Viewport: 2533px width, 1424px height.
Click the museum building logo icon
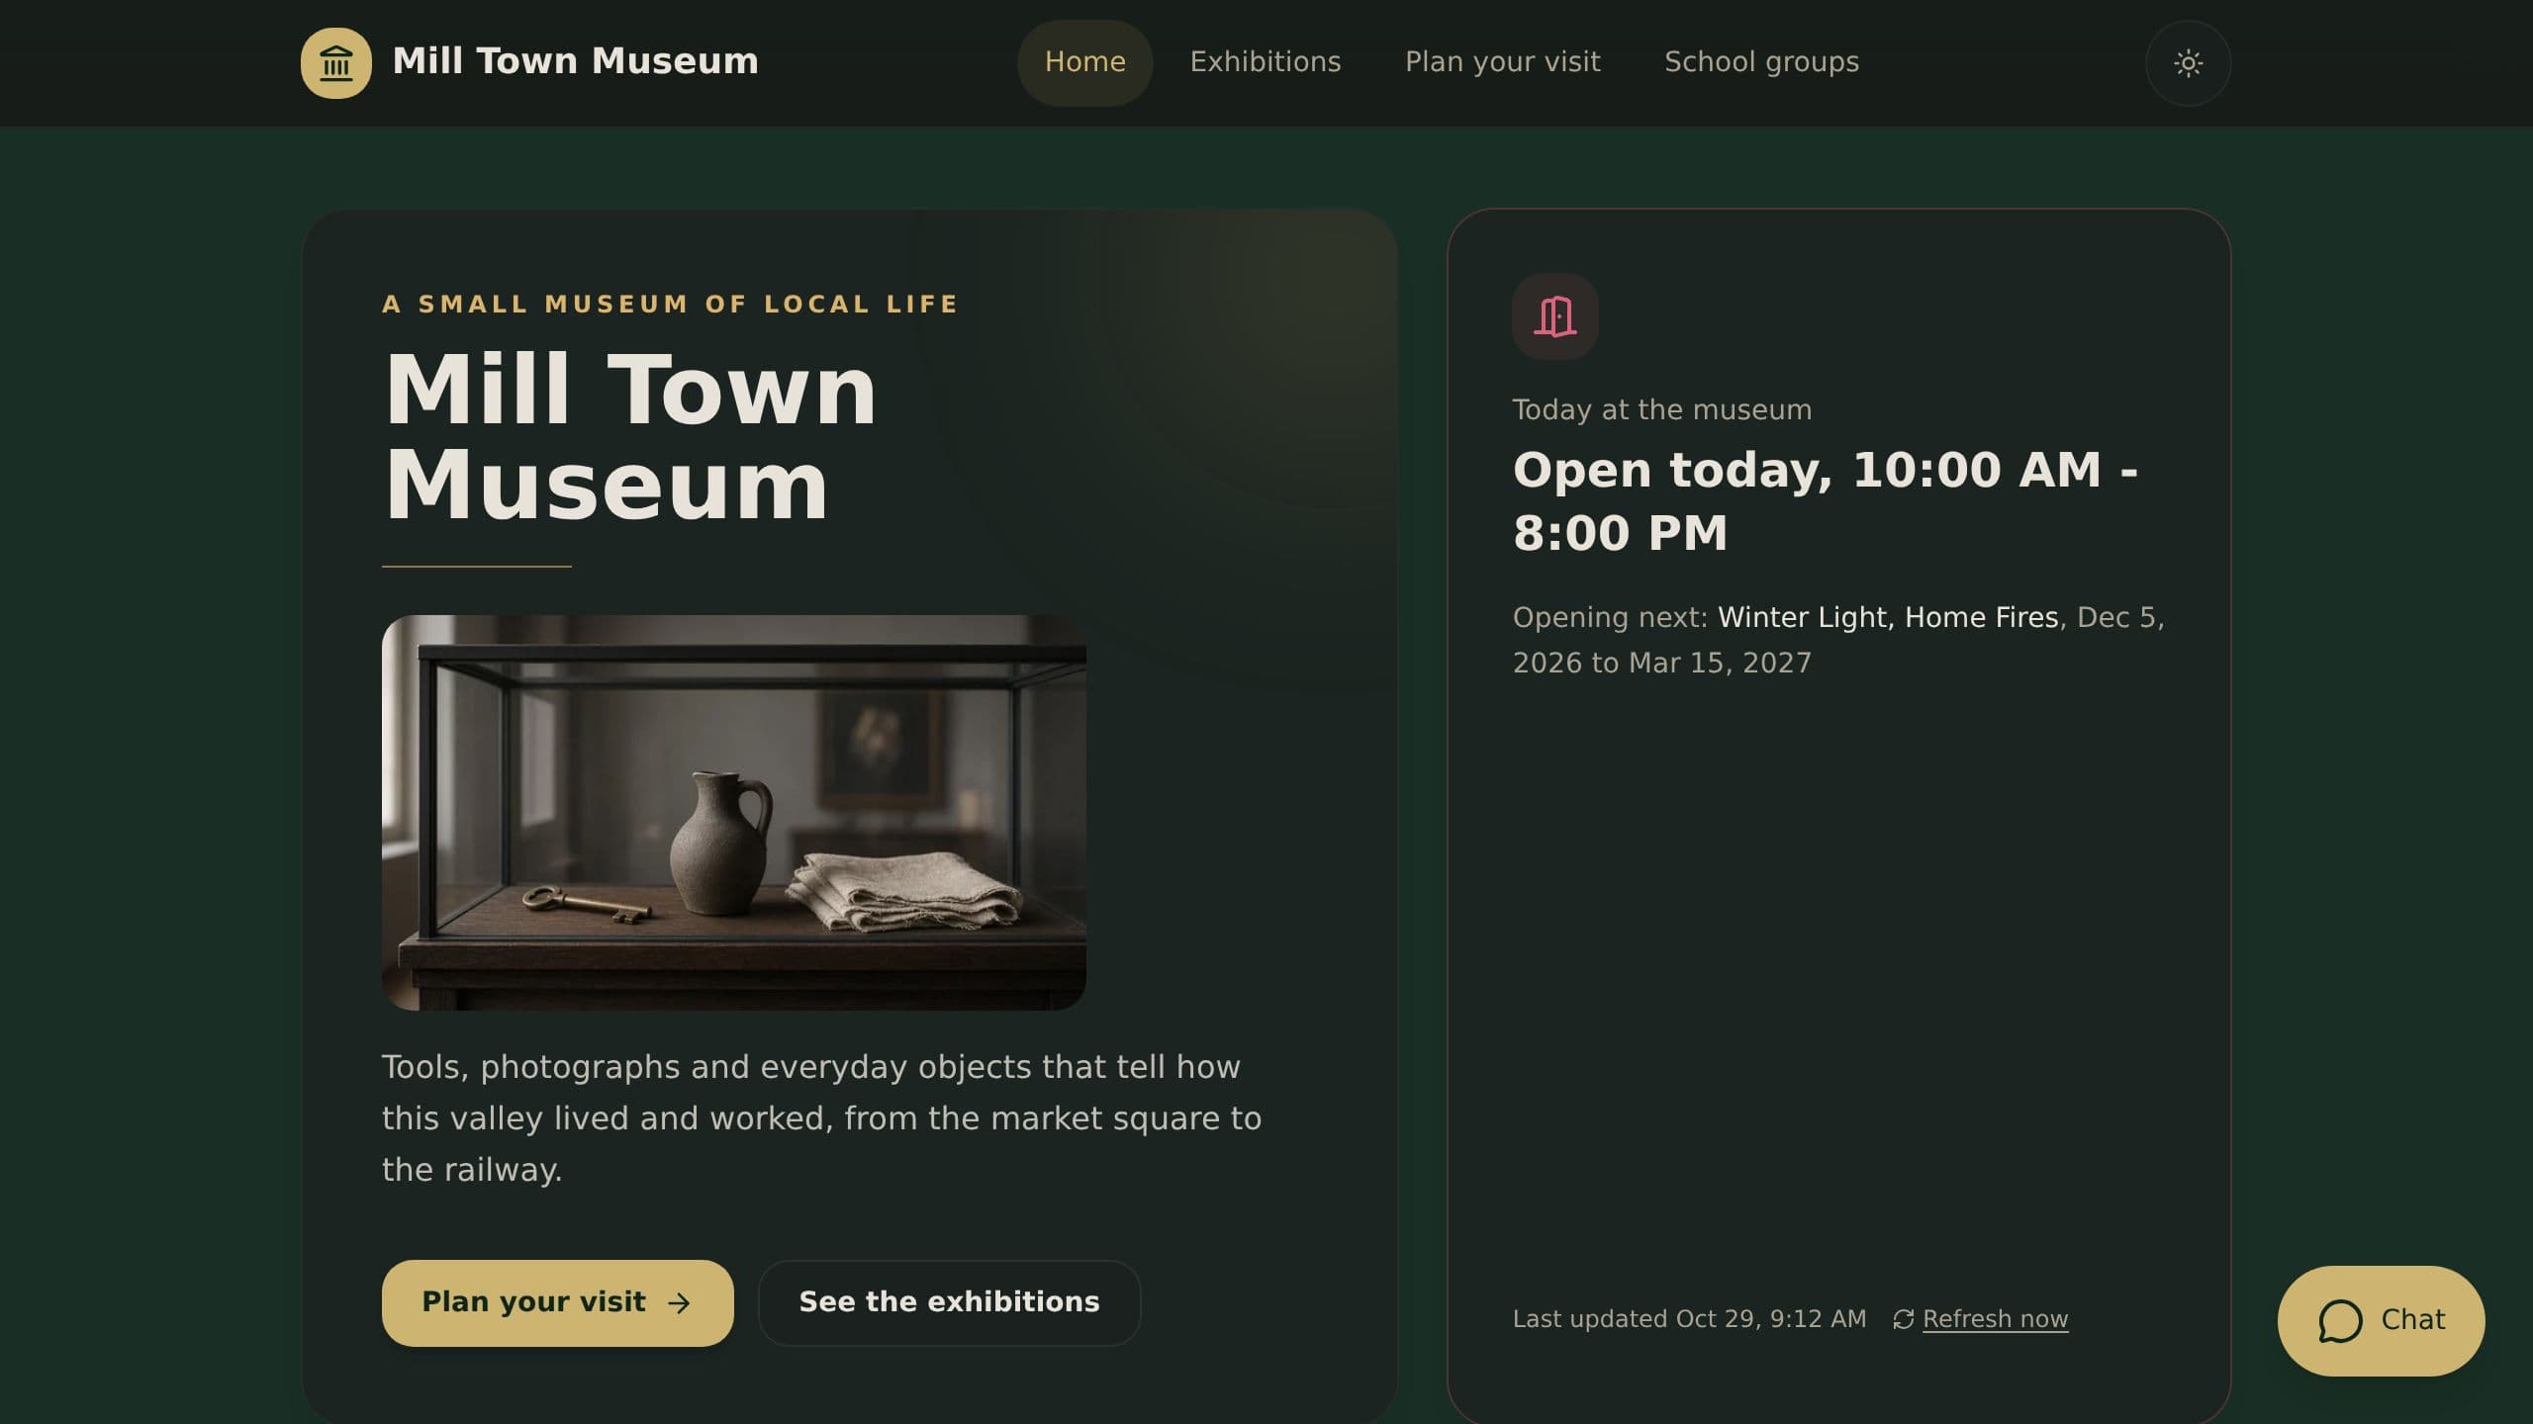point(336,63)
